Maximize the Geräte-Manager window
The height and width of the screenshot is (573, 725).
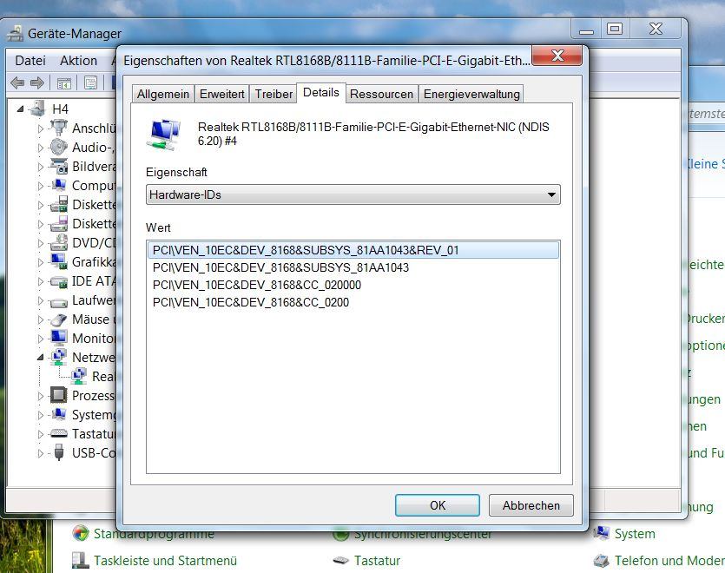click(615, 30)
